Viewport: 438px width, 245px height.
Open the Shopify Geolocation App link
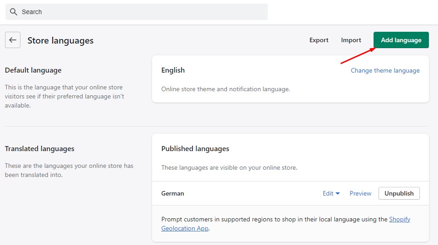[399, 219]
